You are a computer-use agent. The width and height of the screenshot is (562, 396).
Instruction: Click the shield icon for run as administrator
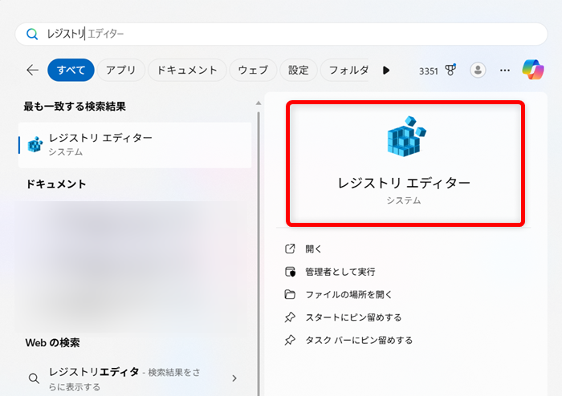pos(290,272)
